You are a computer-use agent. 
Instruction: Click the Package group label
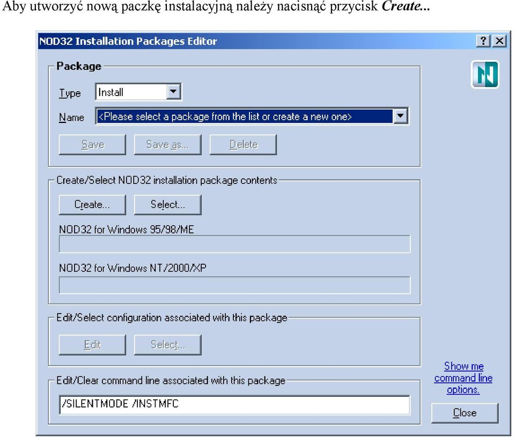[x=79, y=66]
